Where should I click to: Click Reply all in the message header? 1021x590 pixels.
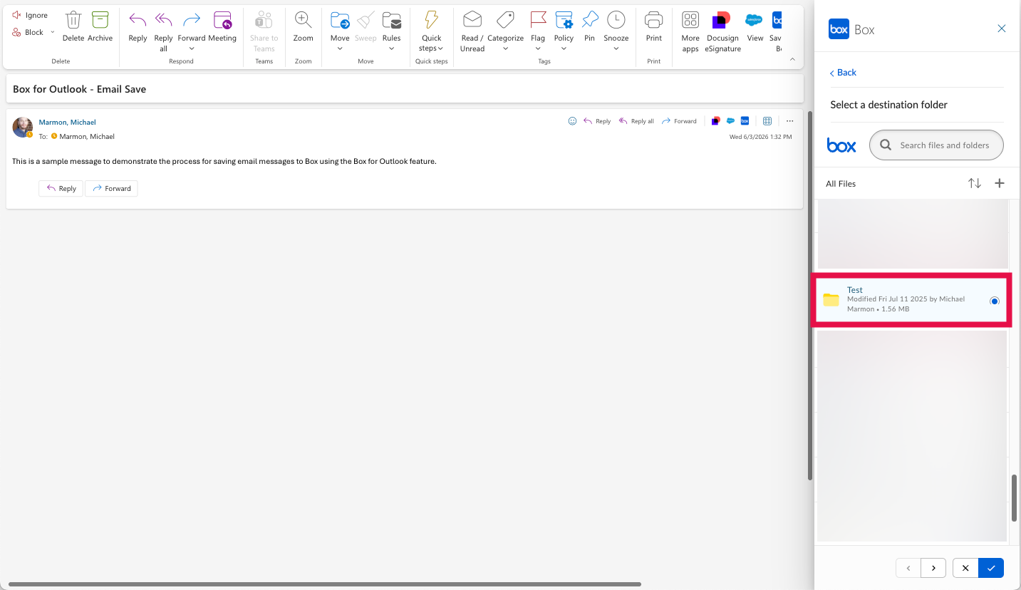636,121
